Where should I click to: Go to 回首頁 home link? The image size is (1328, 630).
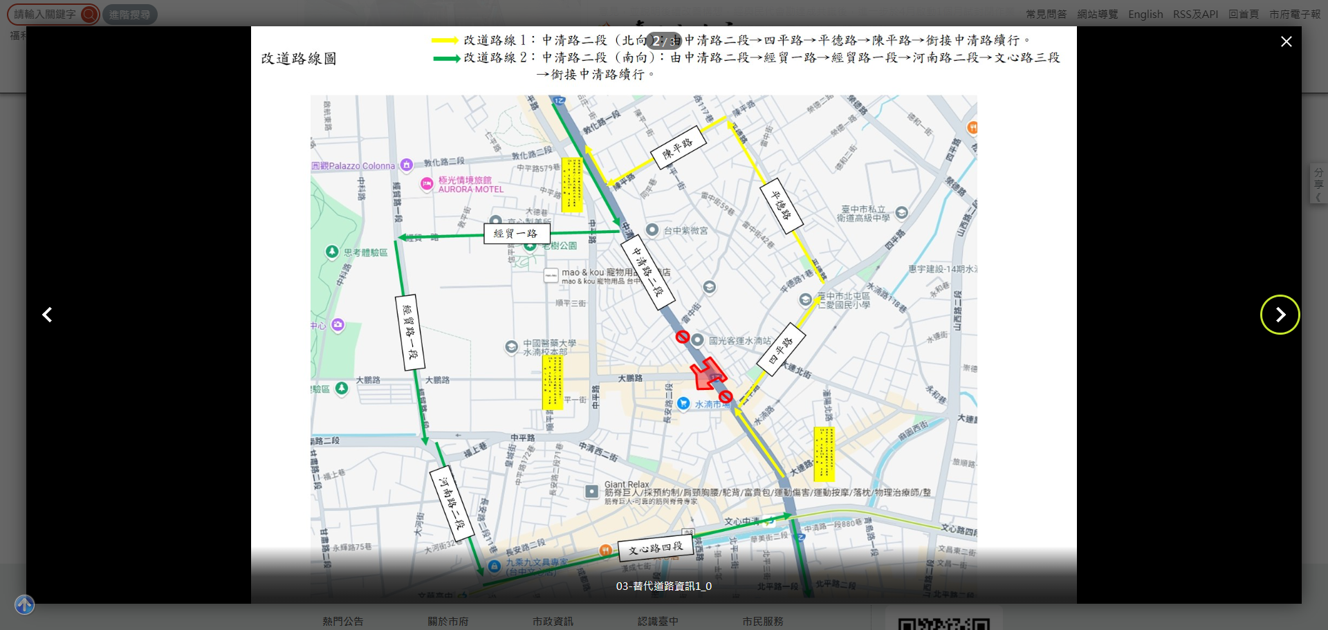[1243, 14]
